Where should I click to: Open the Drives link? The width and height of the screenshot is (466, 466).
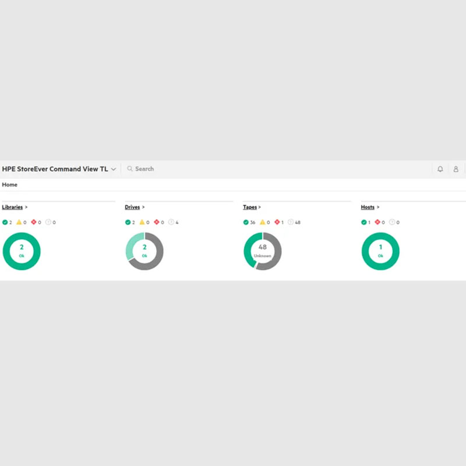[x=132, y=207]
